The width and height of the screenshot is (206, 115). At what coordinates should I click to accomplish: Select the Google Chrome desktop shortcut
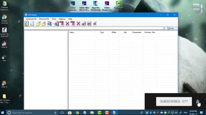pyautogui.click(x=4, y=19)
